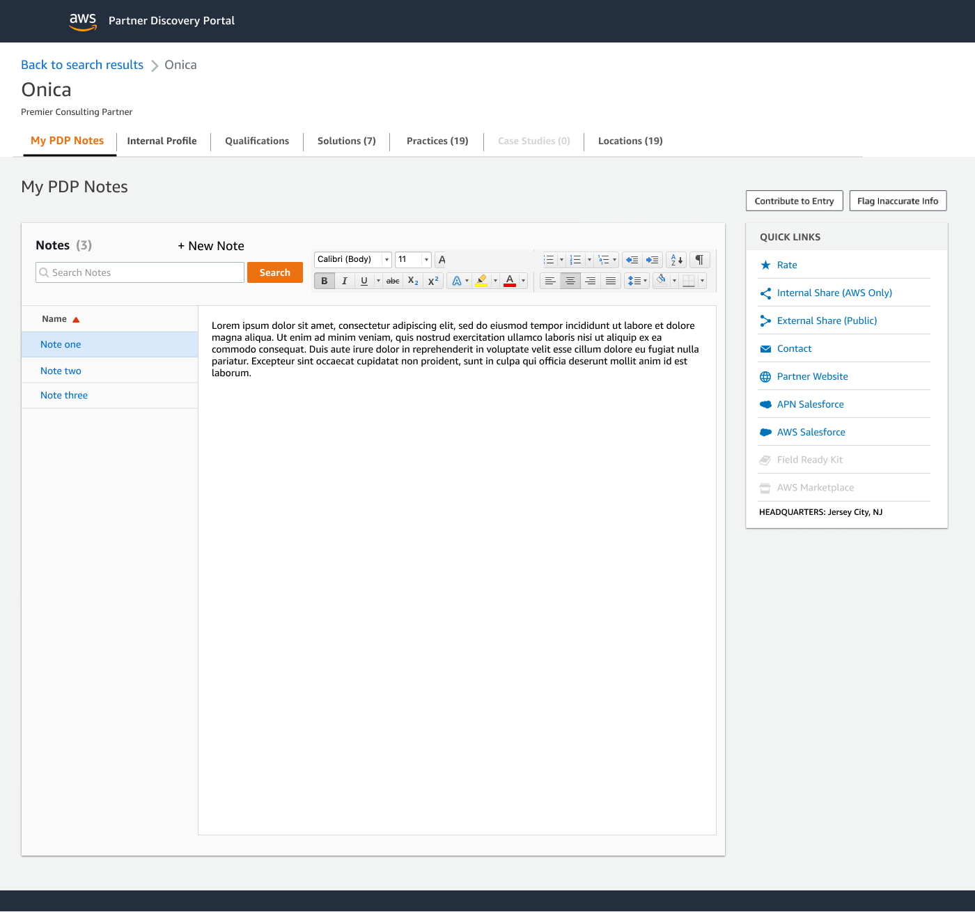Decrease the paragraph indent
The height and width of the screenshot is (912, 975).
pos(632,260)
